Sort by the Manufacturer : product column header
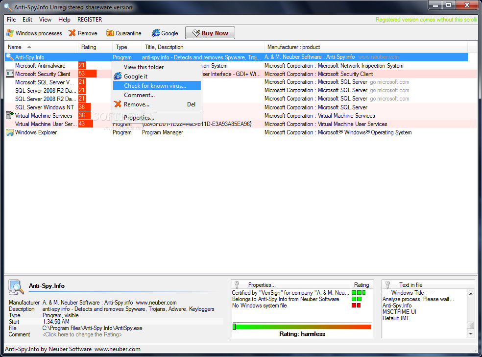482x357 pixels. 366,47
